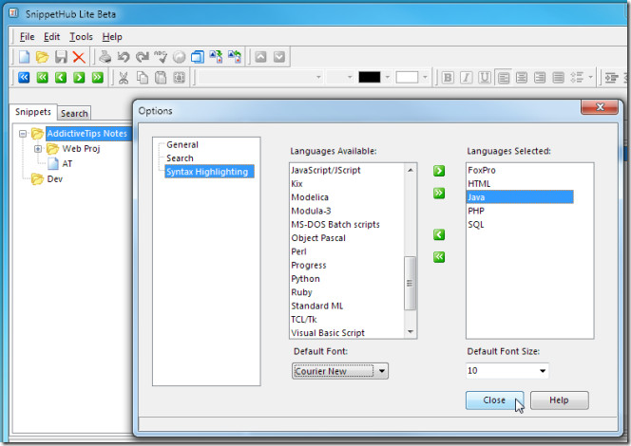This screenshot has width=631, height=446.
Task: Click the Paste clipboard icon
Action: pyautogui.click(x=161, y=78)
